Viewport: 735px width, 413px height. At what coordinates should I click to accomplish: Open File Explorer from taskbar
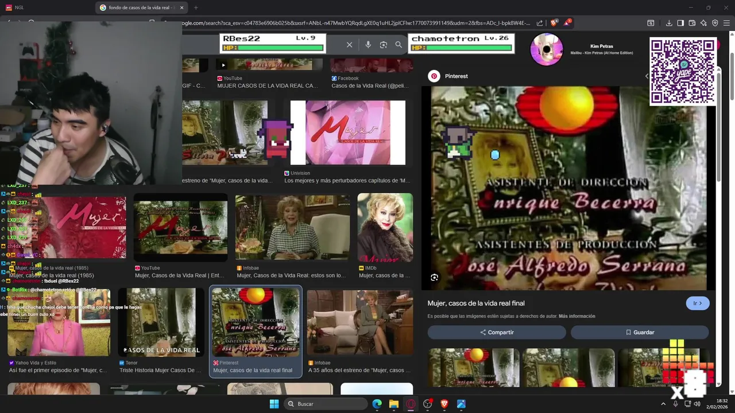[394, 404]
